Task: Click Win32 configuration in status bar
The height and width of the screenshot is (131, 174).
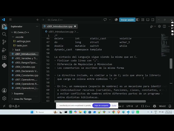Action: tap(162, 106)
